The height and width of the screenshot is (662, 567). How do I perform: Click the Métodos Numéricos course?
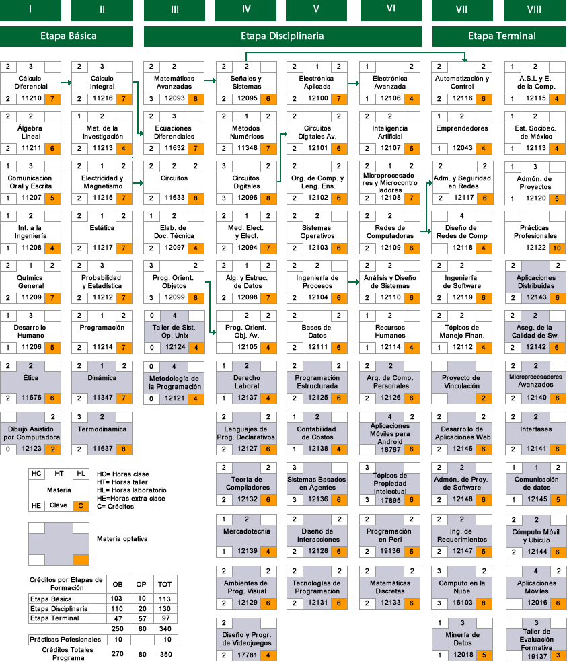pos(247,133)
